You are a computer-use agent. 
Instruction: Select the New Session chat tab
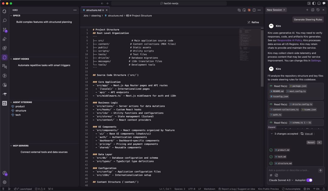pos(274,10)
